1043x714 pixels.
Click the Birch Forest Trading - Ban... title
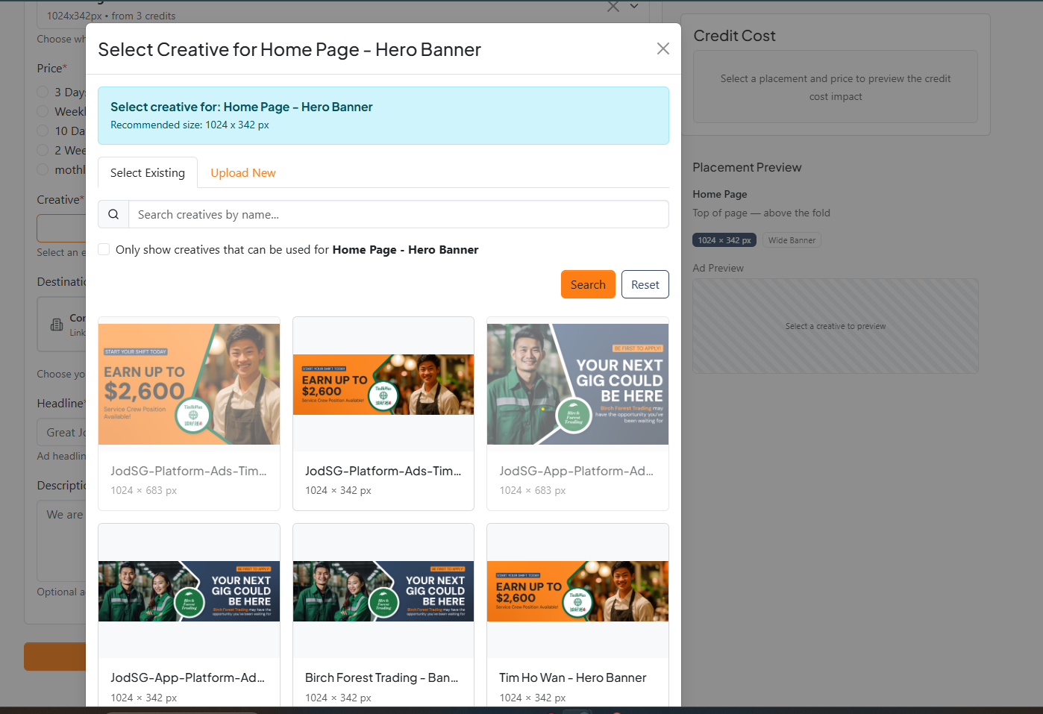point(382,677)
